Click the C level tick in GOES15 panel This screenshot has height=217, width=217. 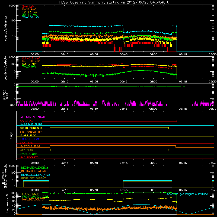click(x=15, y=85)
